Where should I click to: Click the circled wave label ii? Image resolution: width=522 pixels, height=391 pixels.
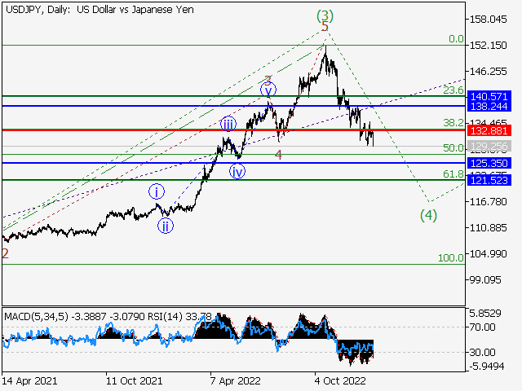pos(166,226)
